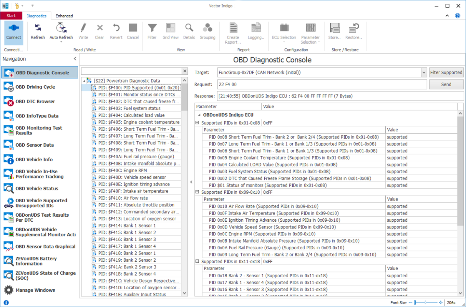Viewport: 466px width, 307px height.
Task: Open OBD Sensor Data navigation item
Action: 40,145
